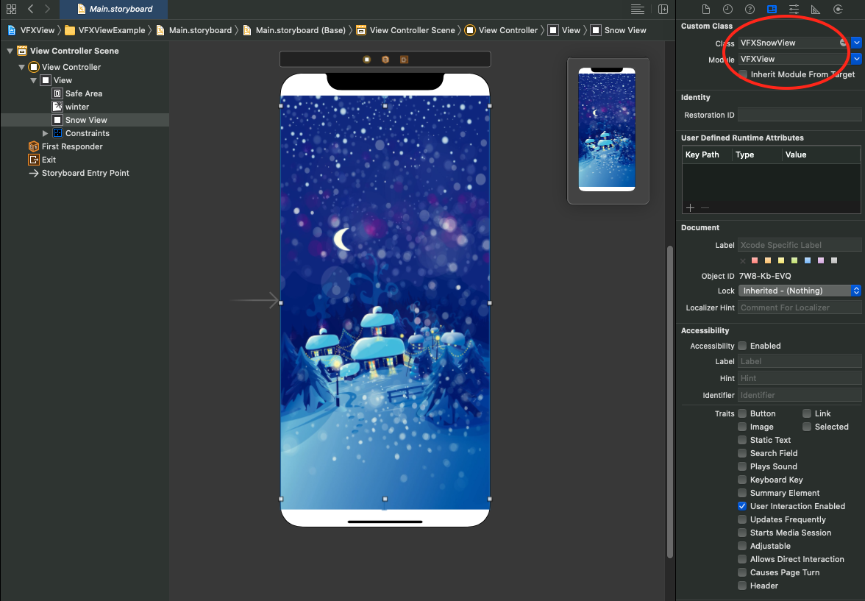Remove selected runtime attribute with minus
865x601 pixels.
pyautogui.click(x=705, y=207)
